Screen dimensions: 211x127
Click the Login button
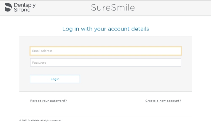click(55, 79)
